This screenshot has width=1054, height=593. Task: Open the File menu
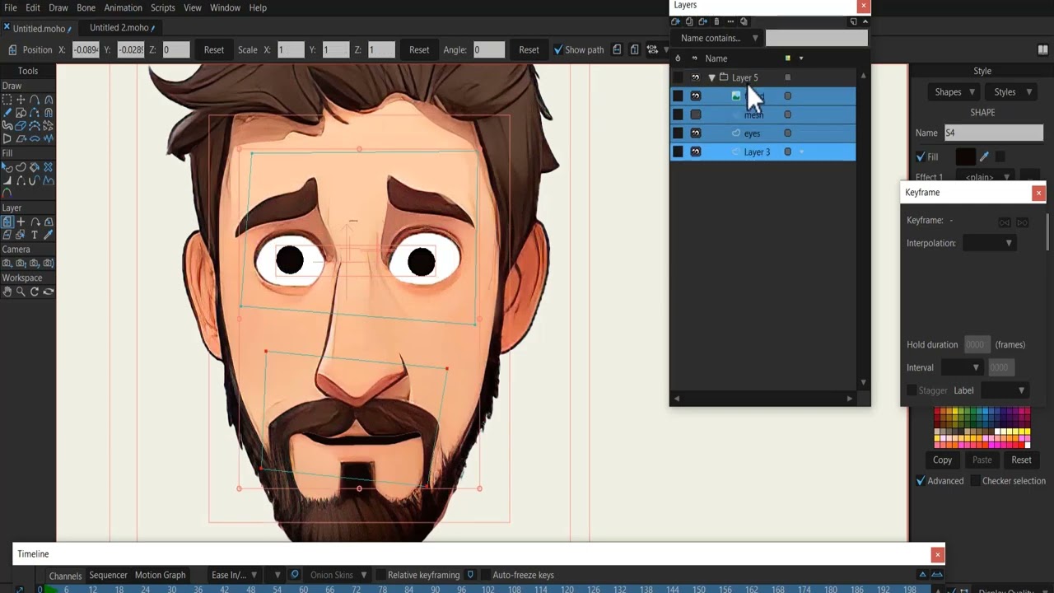[11, 7]
